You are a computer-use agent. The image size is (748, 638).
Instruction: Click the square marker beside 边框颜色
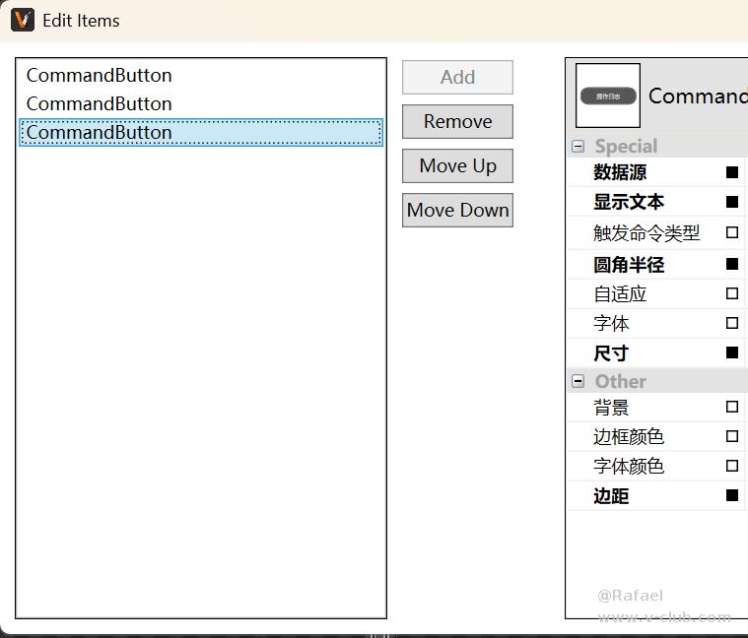coord(732,436)
